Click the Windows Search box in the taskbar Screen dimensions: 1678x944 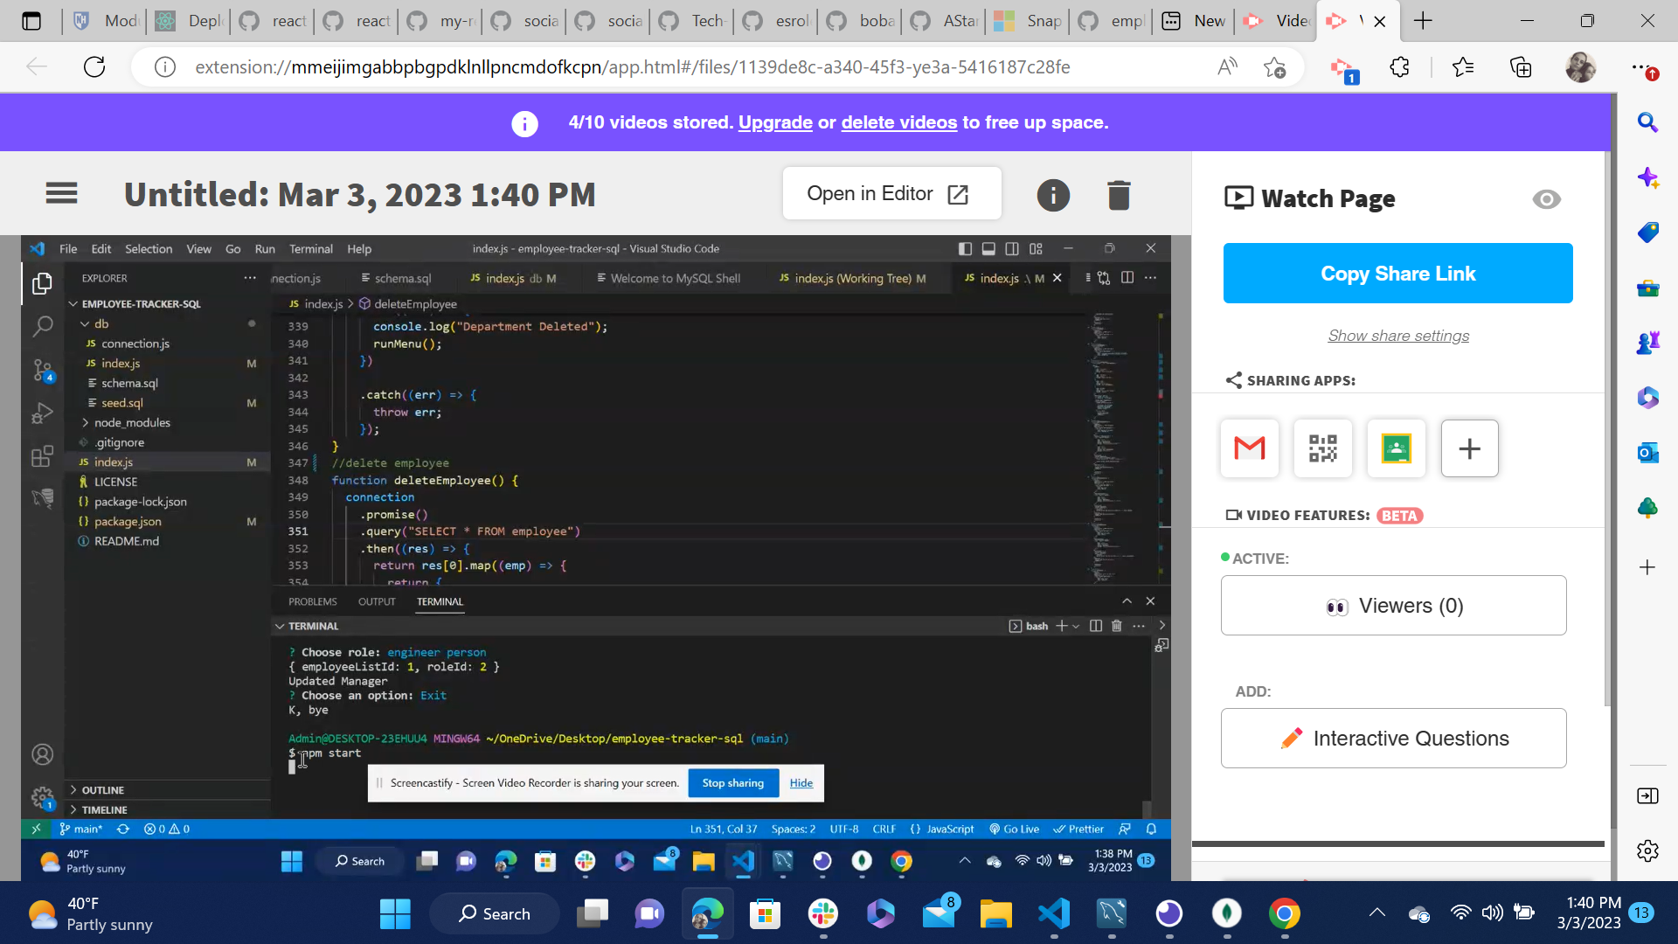(x=494, y=913)
